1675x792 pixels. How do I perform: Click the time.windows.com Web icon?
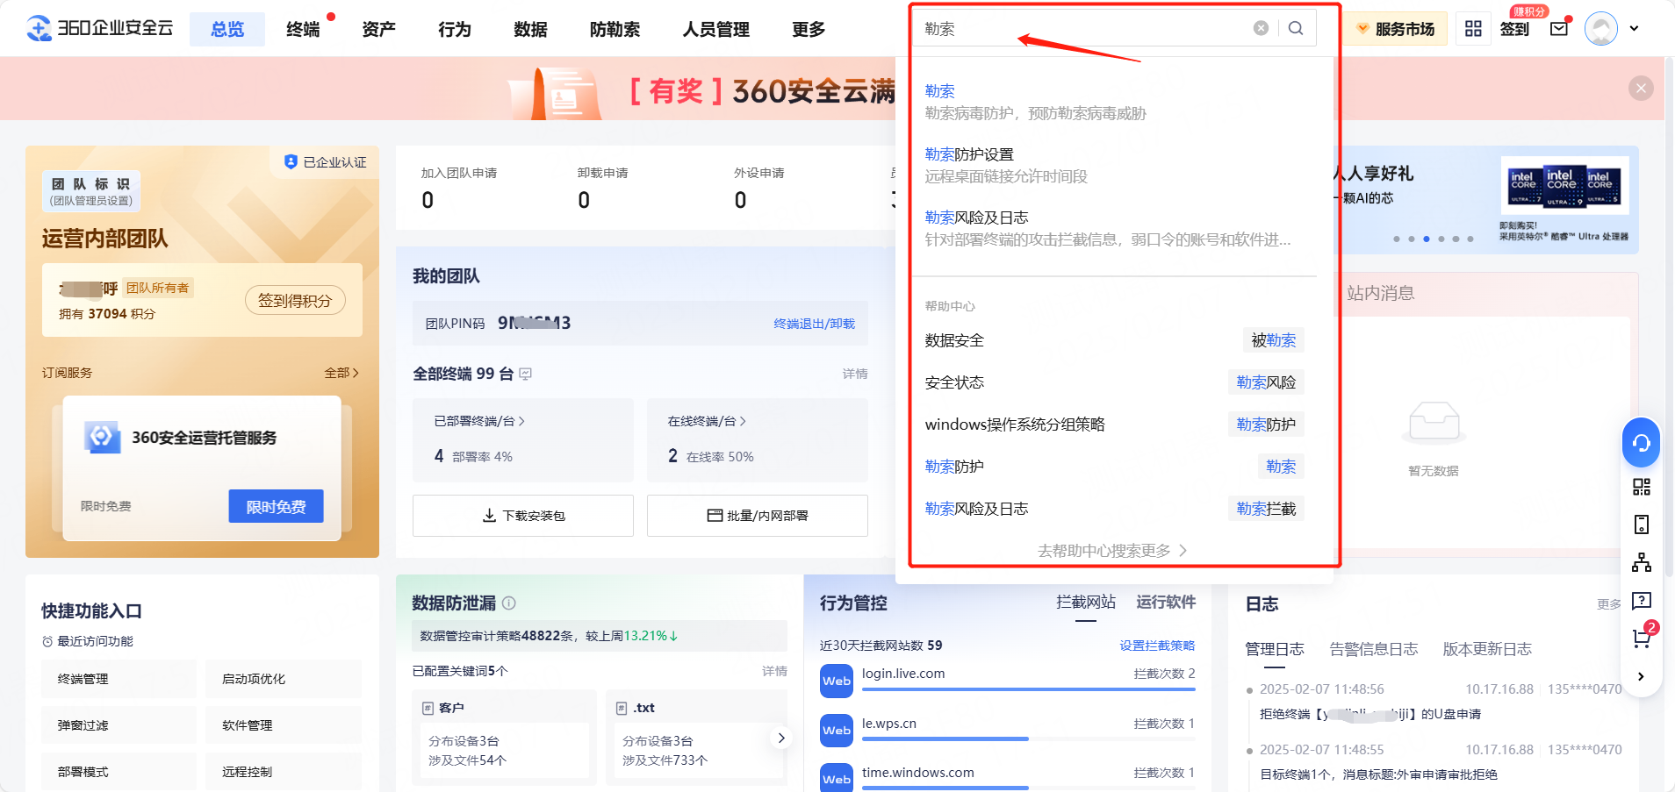836,778
